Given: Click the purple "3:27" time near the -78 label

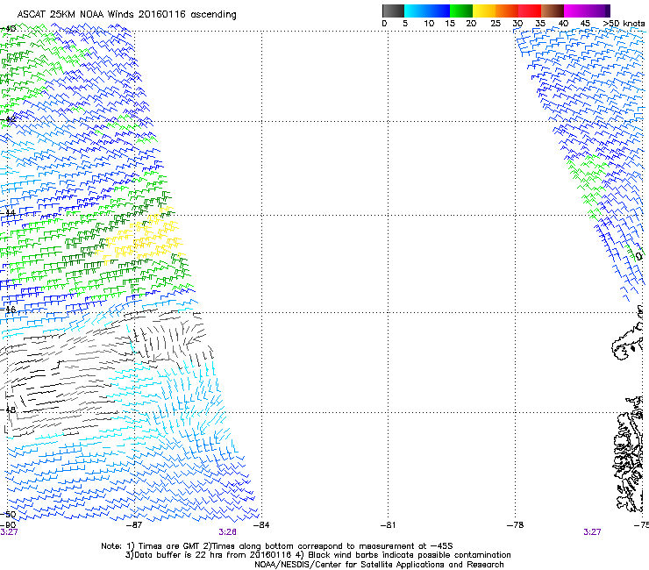Looking at the screenshot, I should point(592,532).
